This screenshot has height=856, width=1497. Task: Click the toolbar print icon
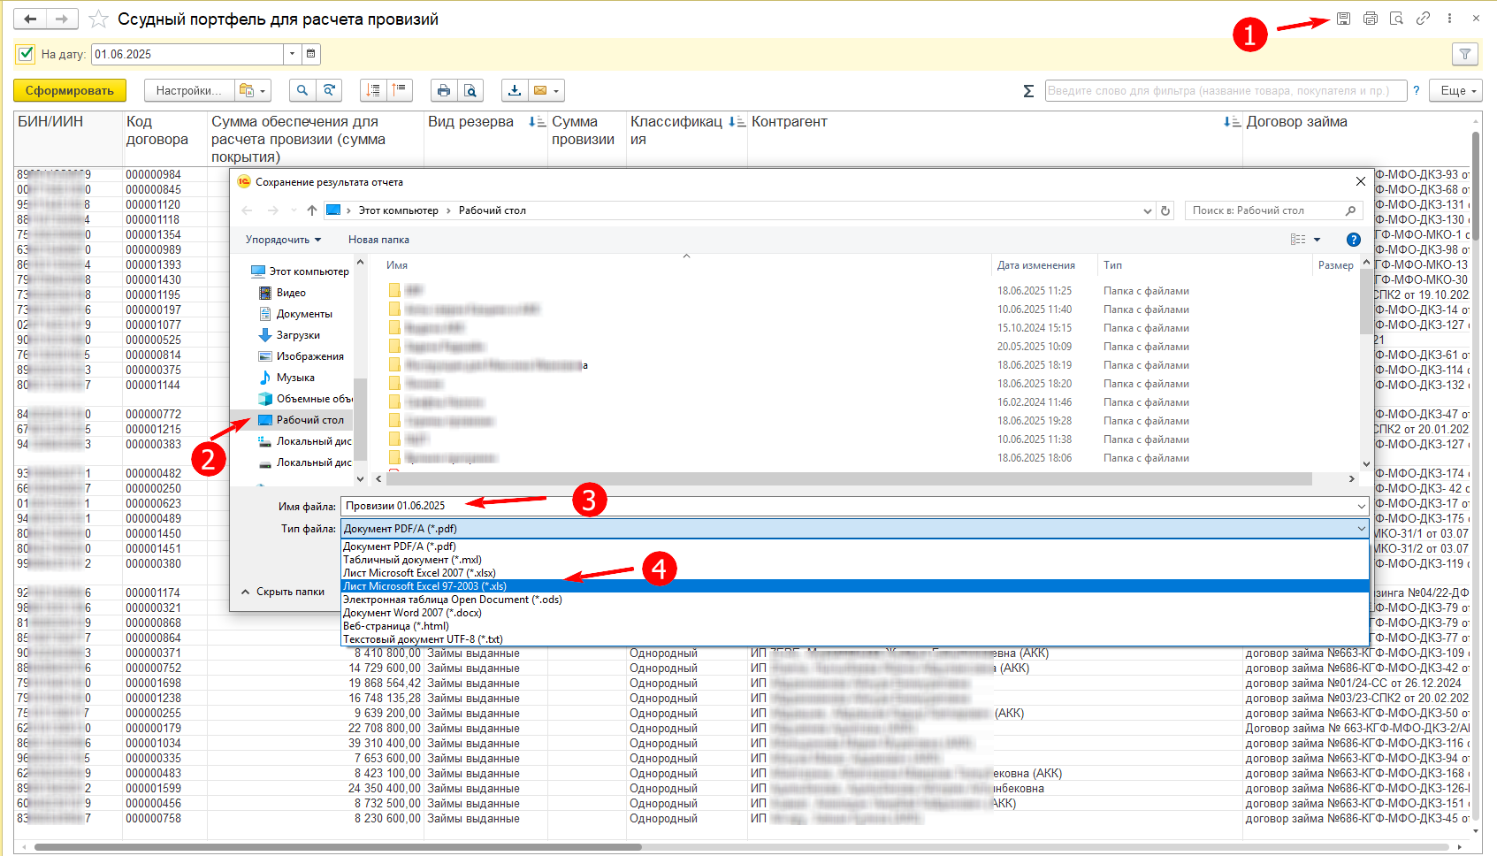444,90
